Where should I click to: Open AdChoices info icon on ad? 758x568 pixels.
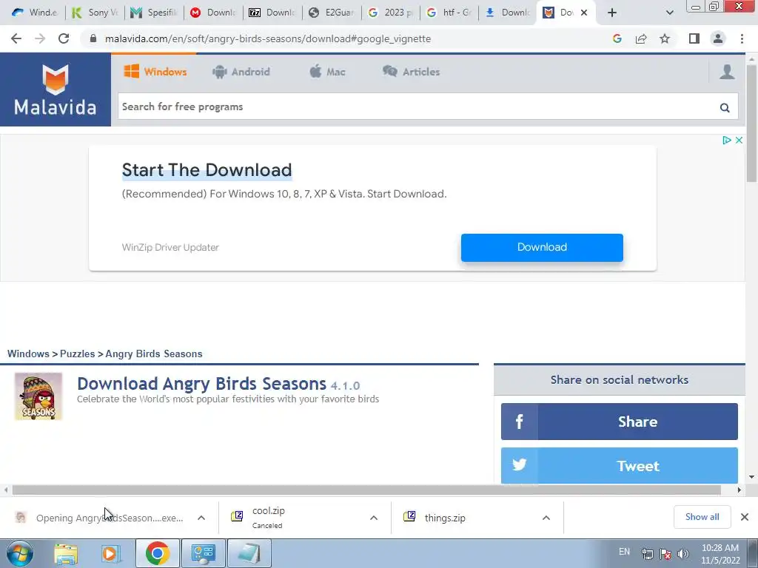726,140
